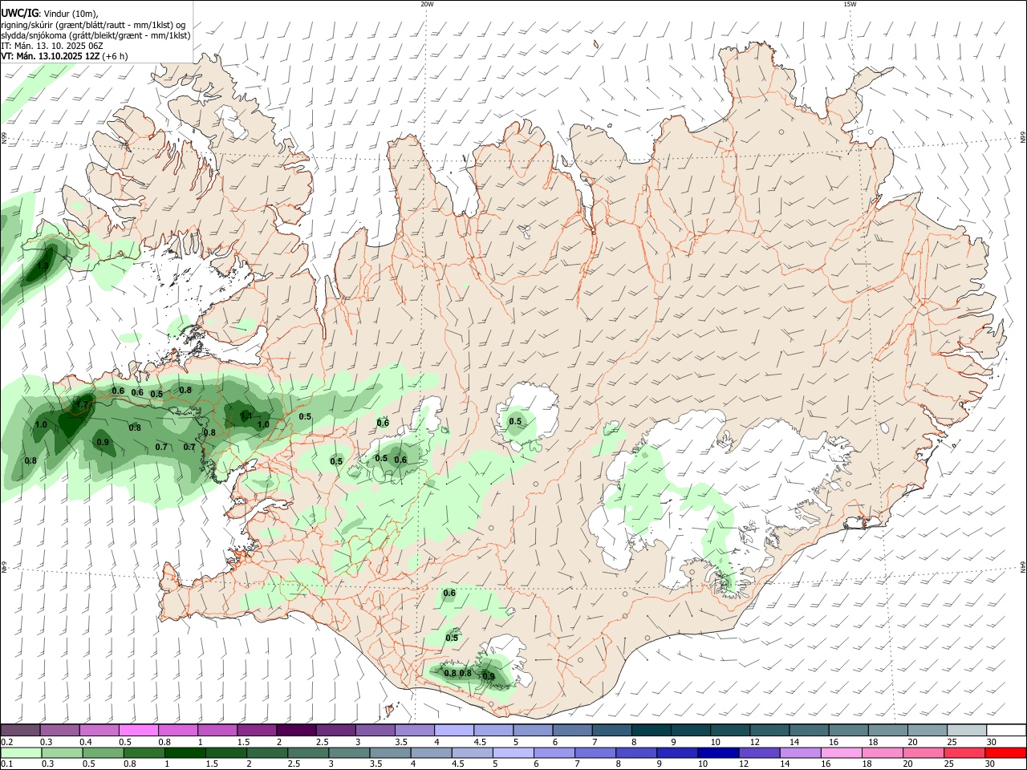1027x770 pixels.
Task: Click the upper legend swatch between 8 and 9
Action: tap(652, 731)
